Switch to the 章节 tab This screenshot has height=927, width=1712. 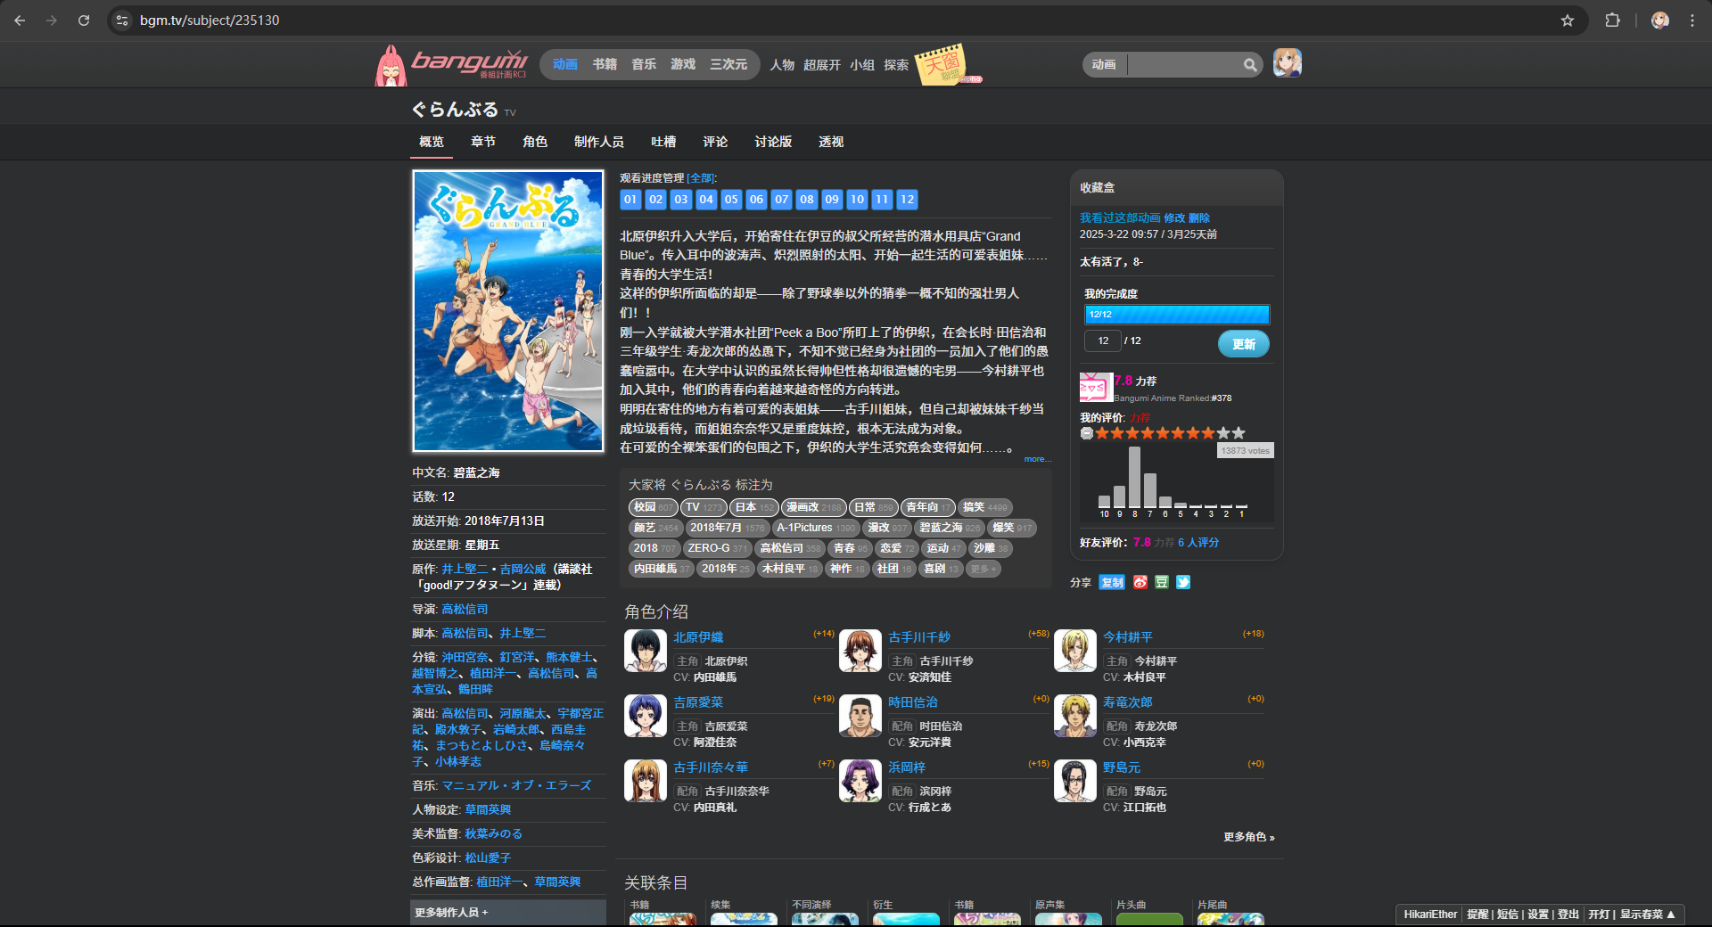pyautogui.click(x=483, y=142)
